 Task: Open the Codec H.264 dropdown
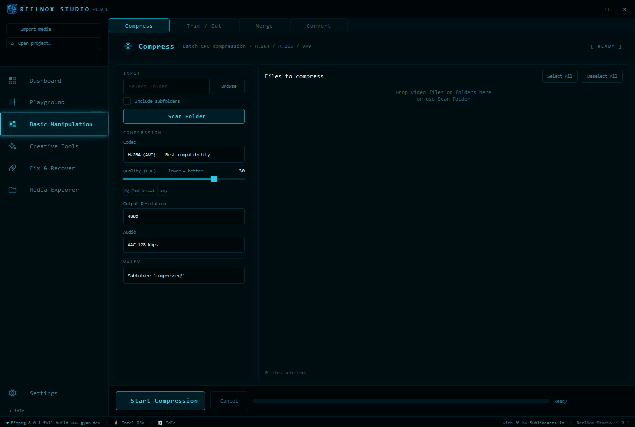184,155
